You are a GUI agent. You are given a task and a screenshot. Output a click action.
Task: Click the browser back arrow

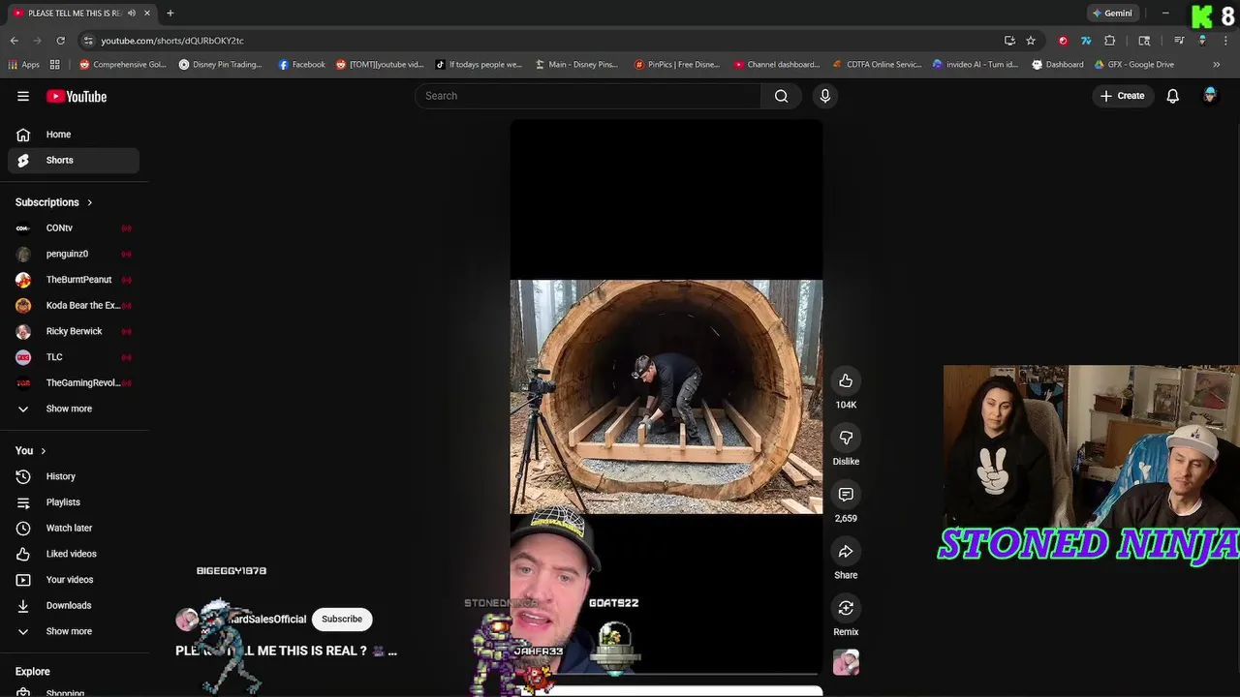[14, 41]
